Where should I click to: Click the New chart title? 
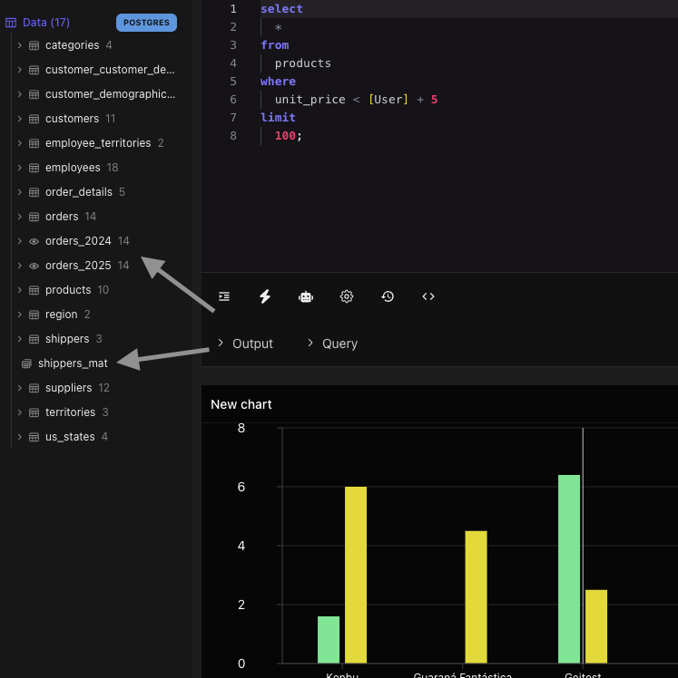241,404
